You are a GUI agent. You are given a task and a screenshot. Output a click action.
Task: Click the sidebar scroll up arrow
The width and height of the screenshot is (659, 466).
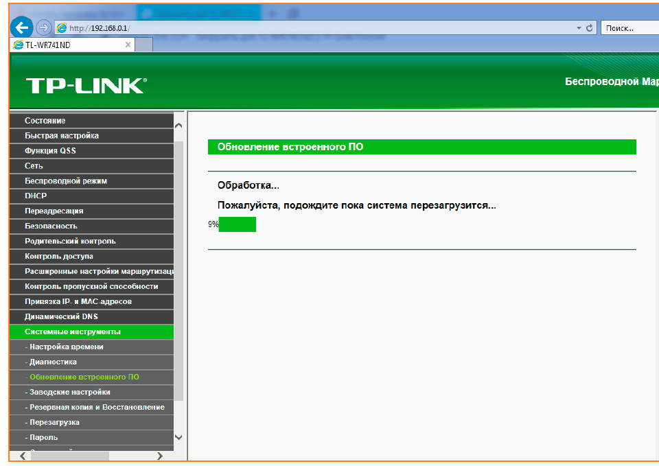pyautogui.click(x=178, y=126)
